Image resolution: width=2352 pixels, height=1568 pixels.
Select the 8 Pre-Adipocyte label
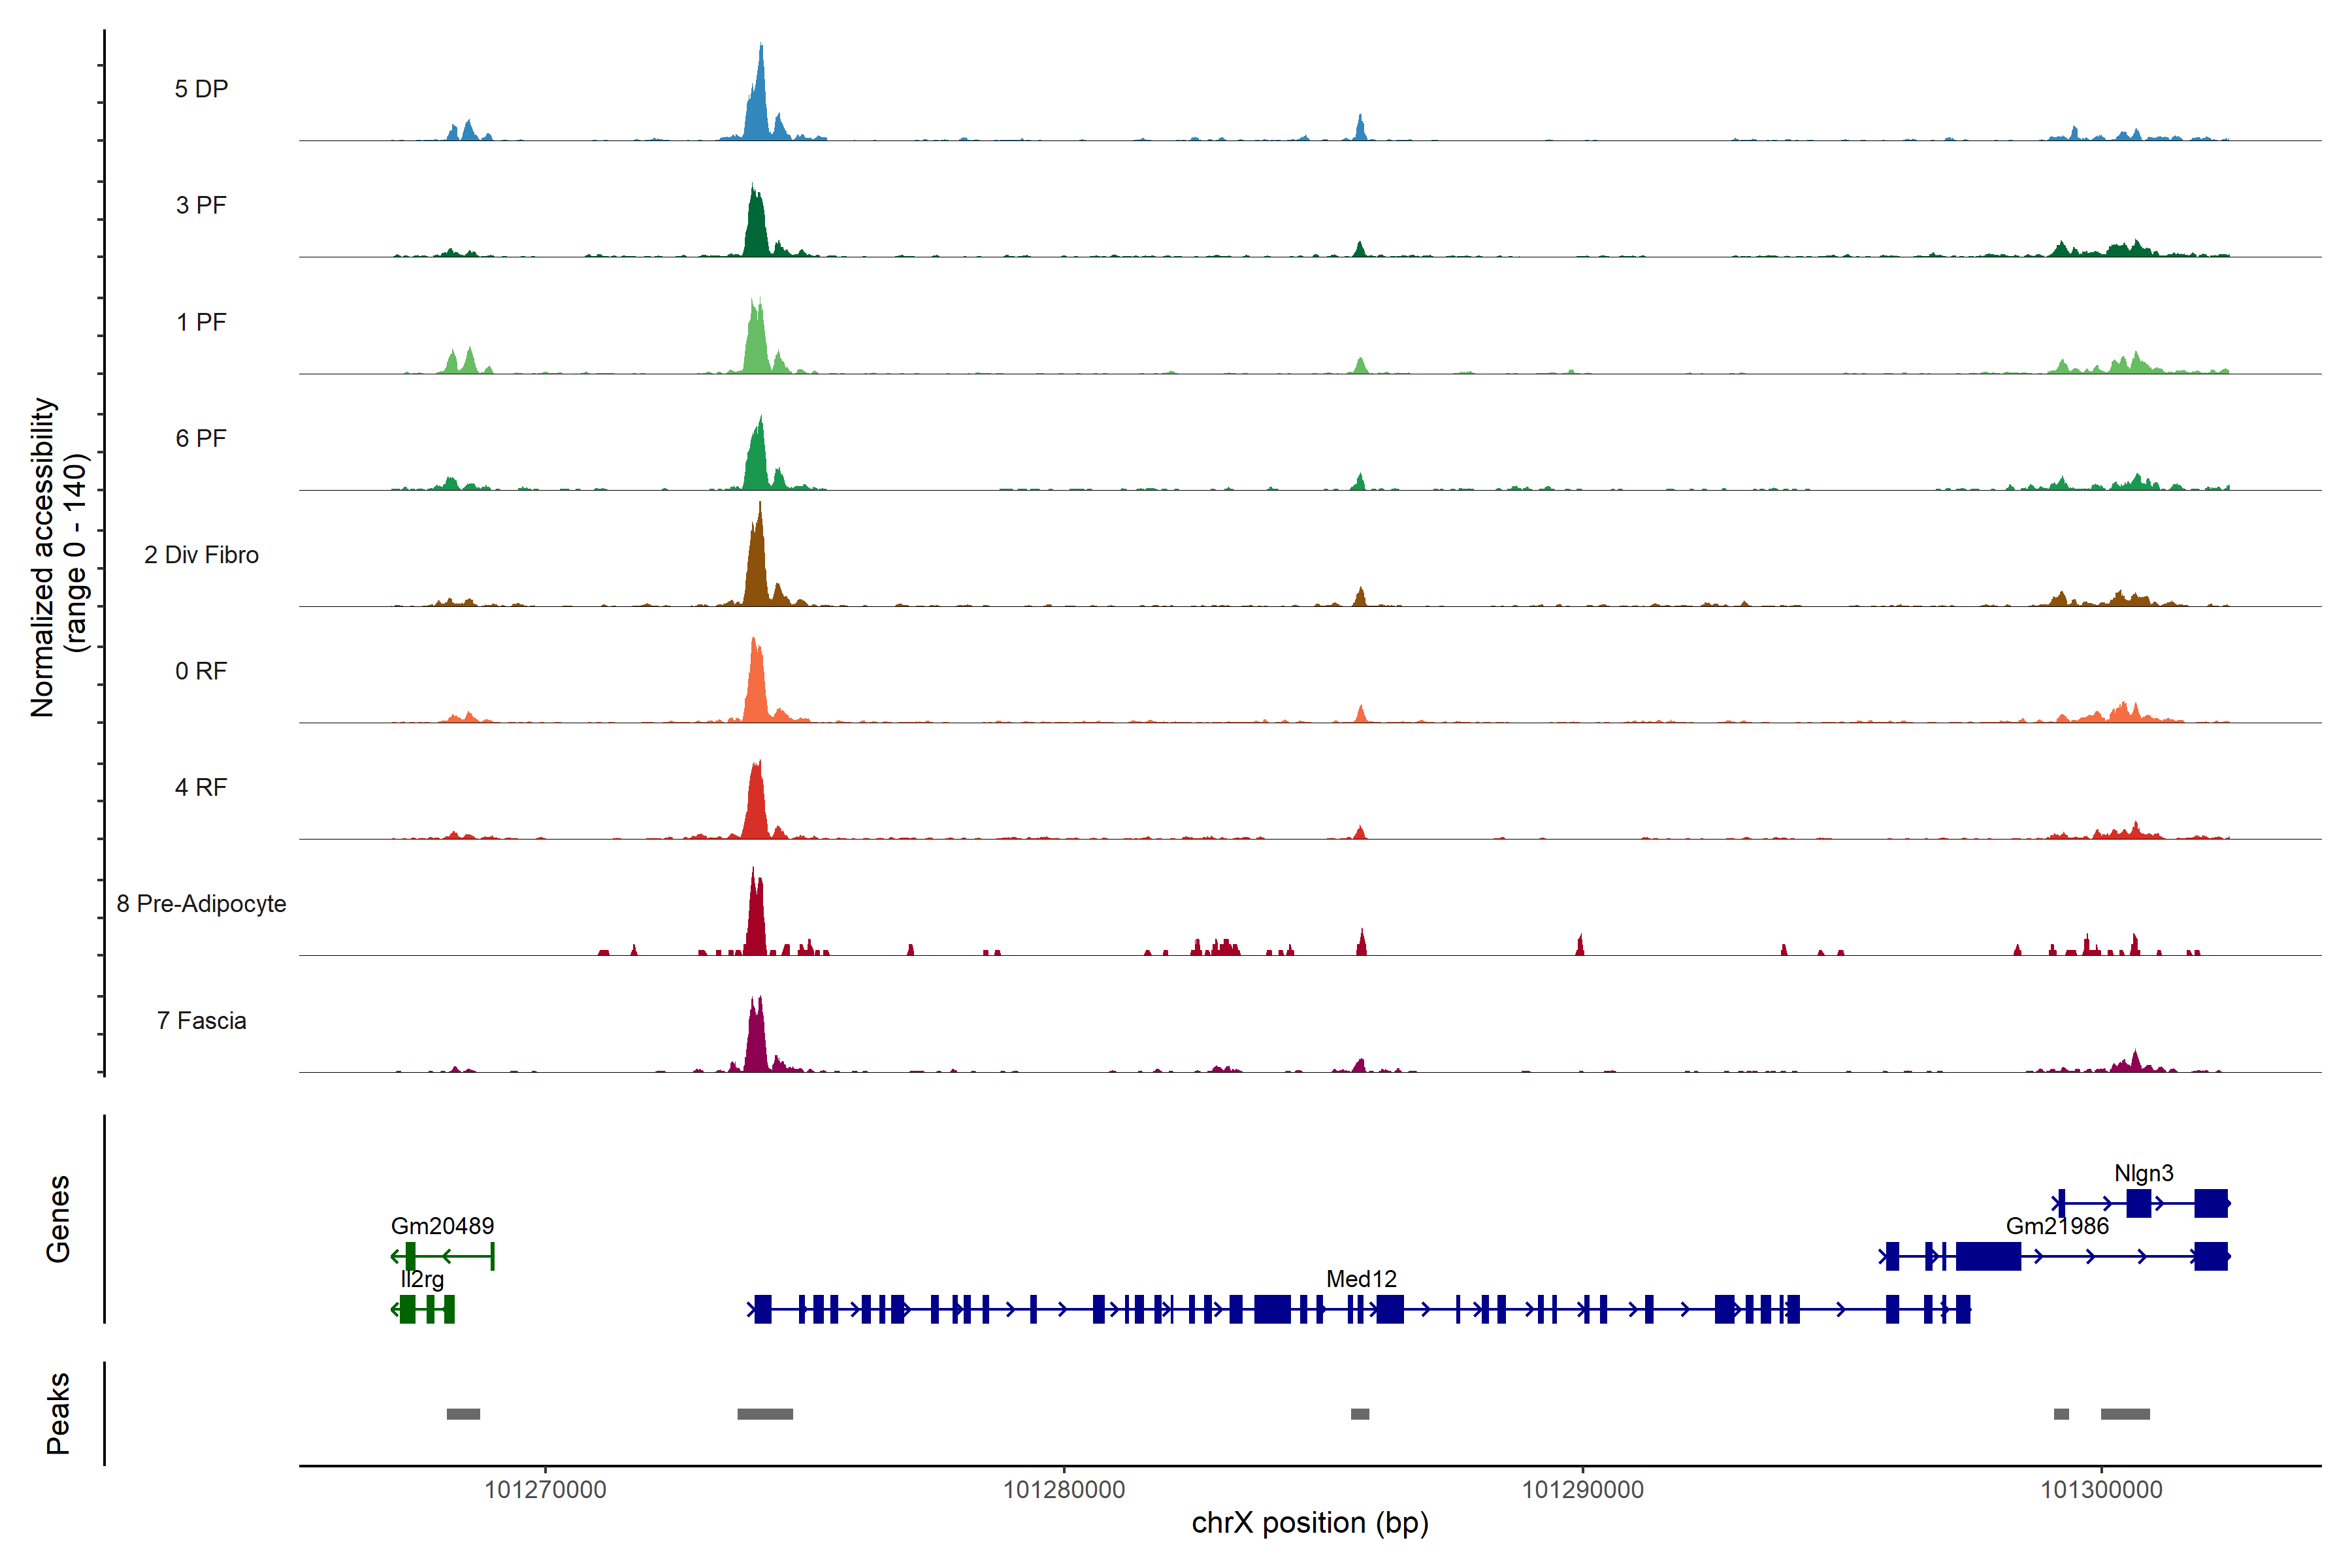201,904
